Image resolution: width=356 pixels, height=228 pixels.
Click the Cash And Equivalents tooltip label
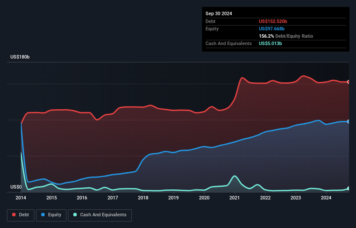pyautogui.click(x=229, y=43)
